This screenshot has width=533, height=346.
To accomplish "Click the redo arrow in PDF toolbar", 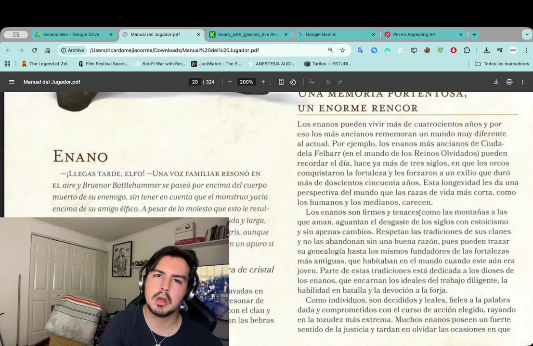I will point(340,82).
